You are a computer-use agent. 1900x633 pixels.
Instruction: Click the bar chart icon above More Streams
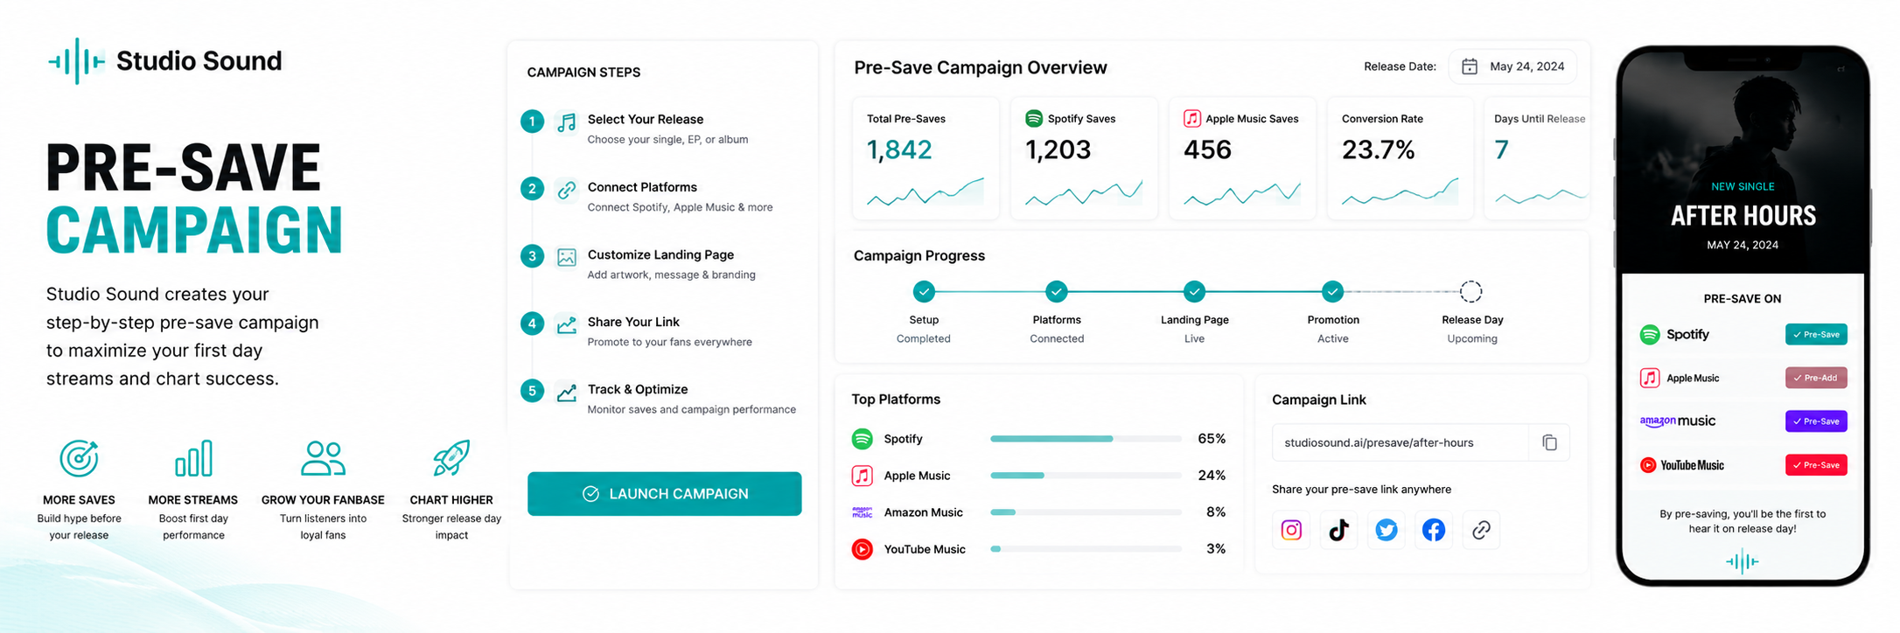193,458
